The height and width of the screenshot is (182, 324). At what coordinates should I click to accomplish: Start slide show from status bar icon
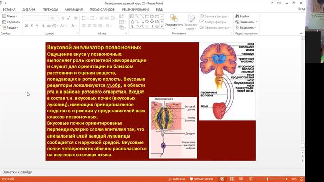coord(251,179)
